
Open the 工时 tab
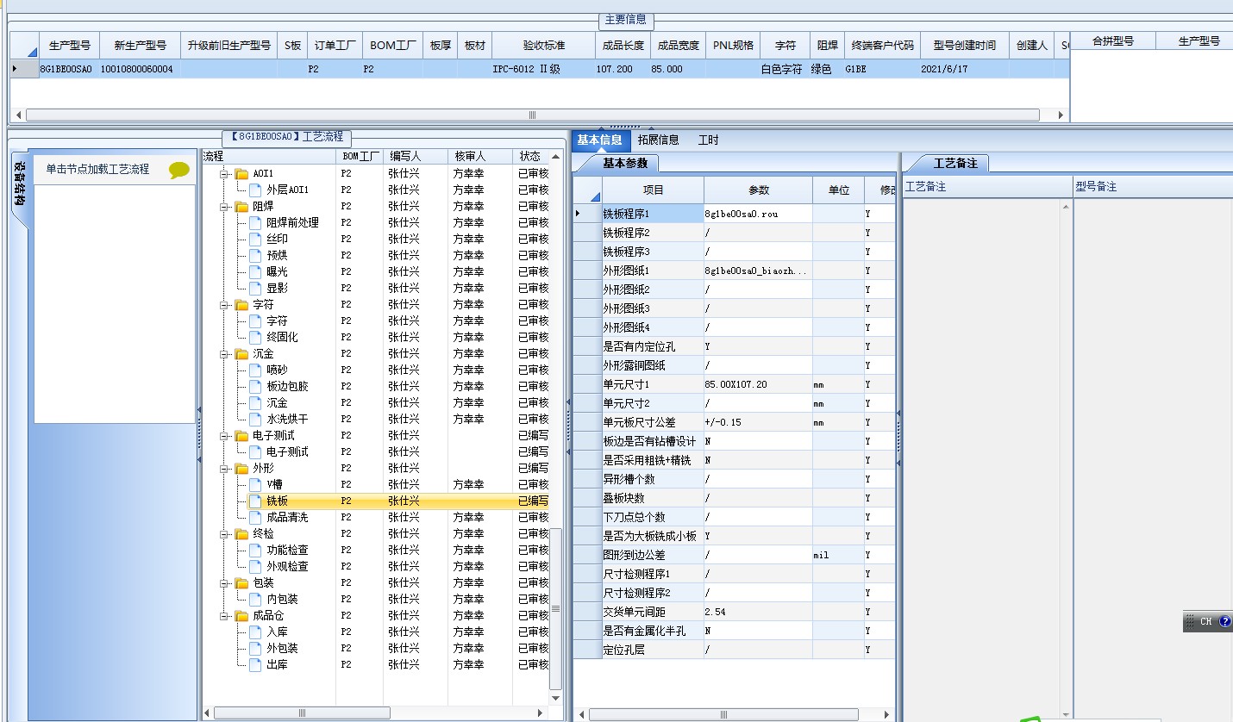point(708,140)
